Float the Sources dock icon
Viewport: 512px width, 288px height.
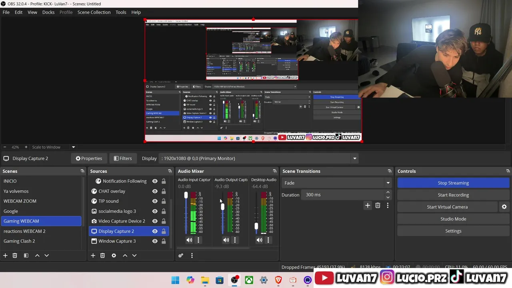(170, 171)
